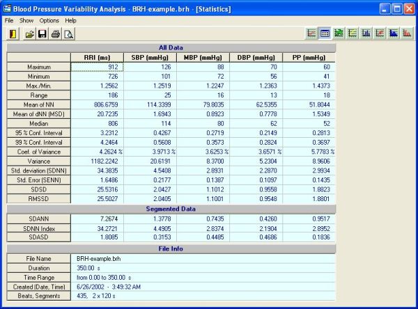Viewport: 418px width, 309px height.
Task: Switch to the green scatter plot view icon
Action: coord(339,33)
